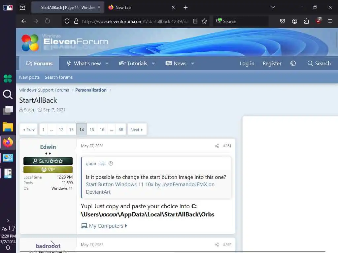Go back to the previous page
This screenshot has width=338, height=253.
click(x=24, y=21)
